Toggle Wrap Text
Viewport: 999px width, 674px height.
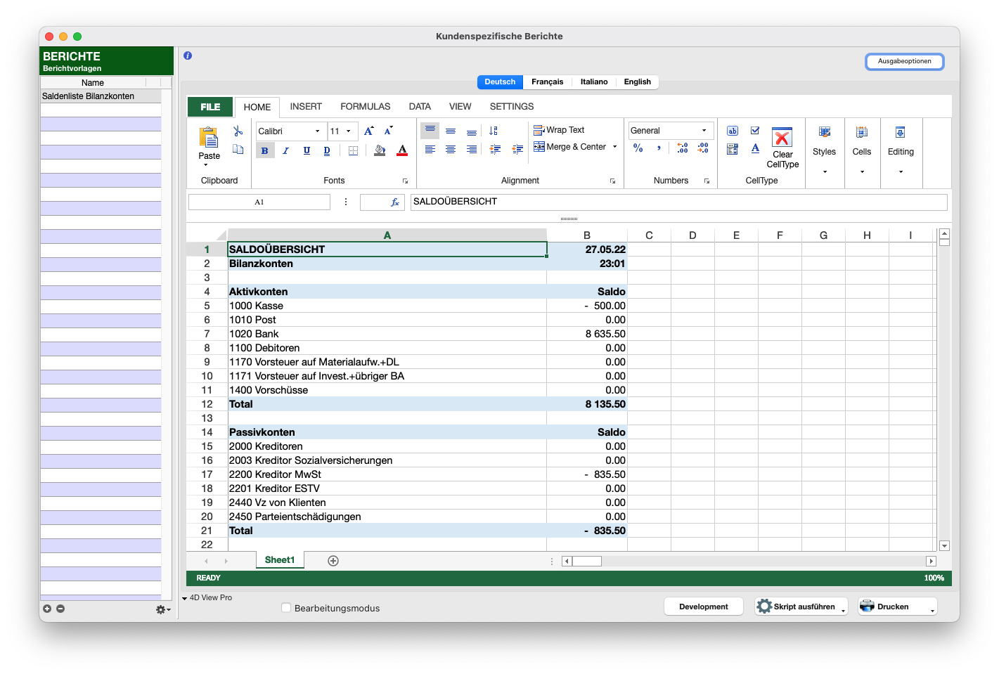point(559,130)
